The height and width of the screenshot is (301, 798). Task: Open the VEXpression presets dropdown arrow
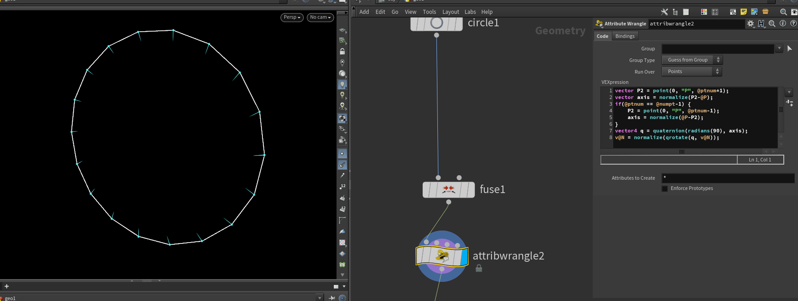pos(789,92)
